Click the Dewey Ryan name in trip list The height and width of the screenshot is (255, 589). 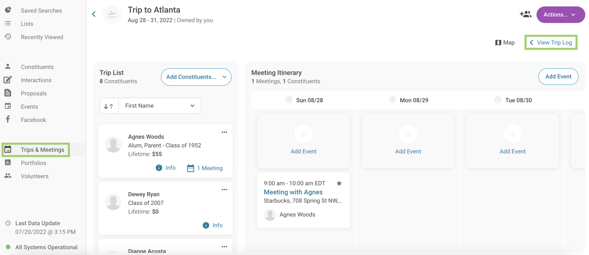pos(144,194)
